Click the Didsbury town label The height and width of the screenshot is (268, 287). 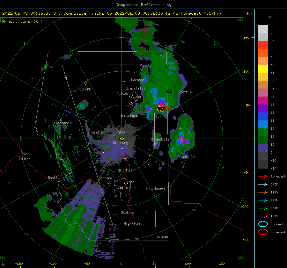point(121,143)
